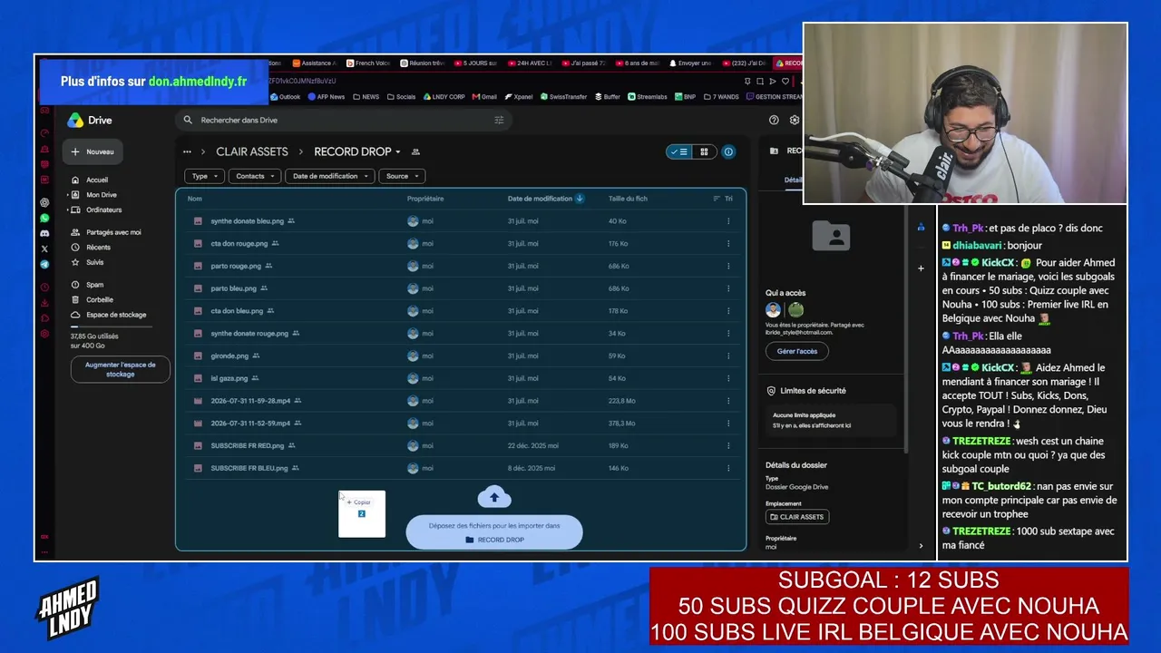This screenshot has width=1161, height=653.
Task: Open the Drive help icon
Action: [x=774, y=120]
